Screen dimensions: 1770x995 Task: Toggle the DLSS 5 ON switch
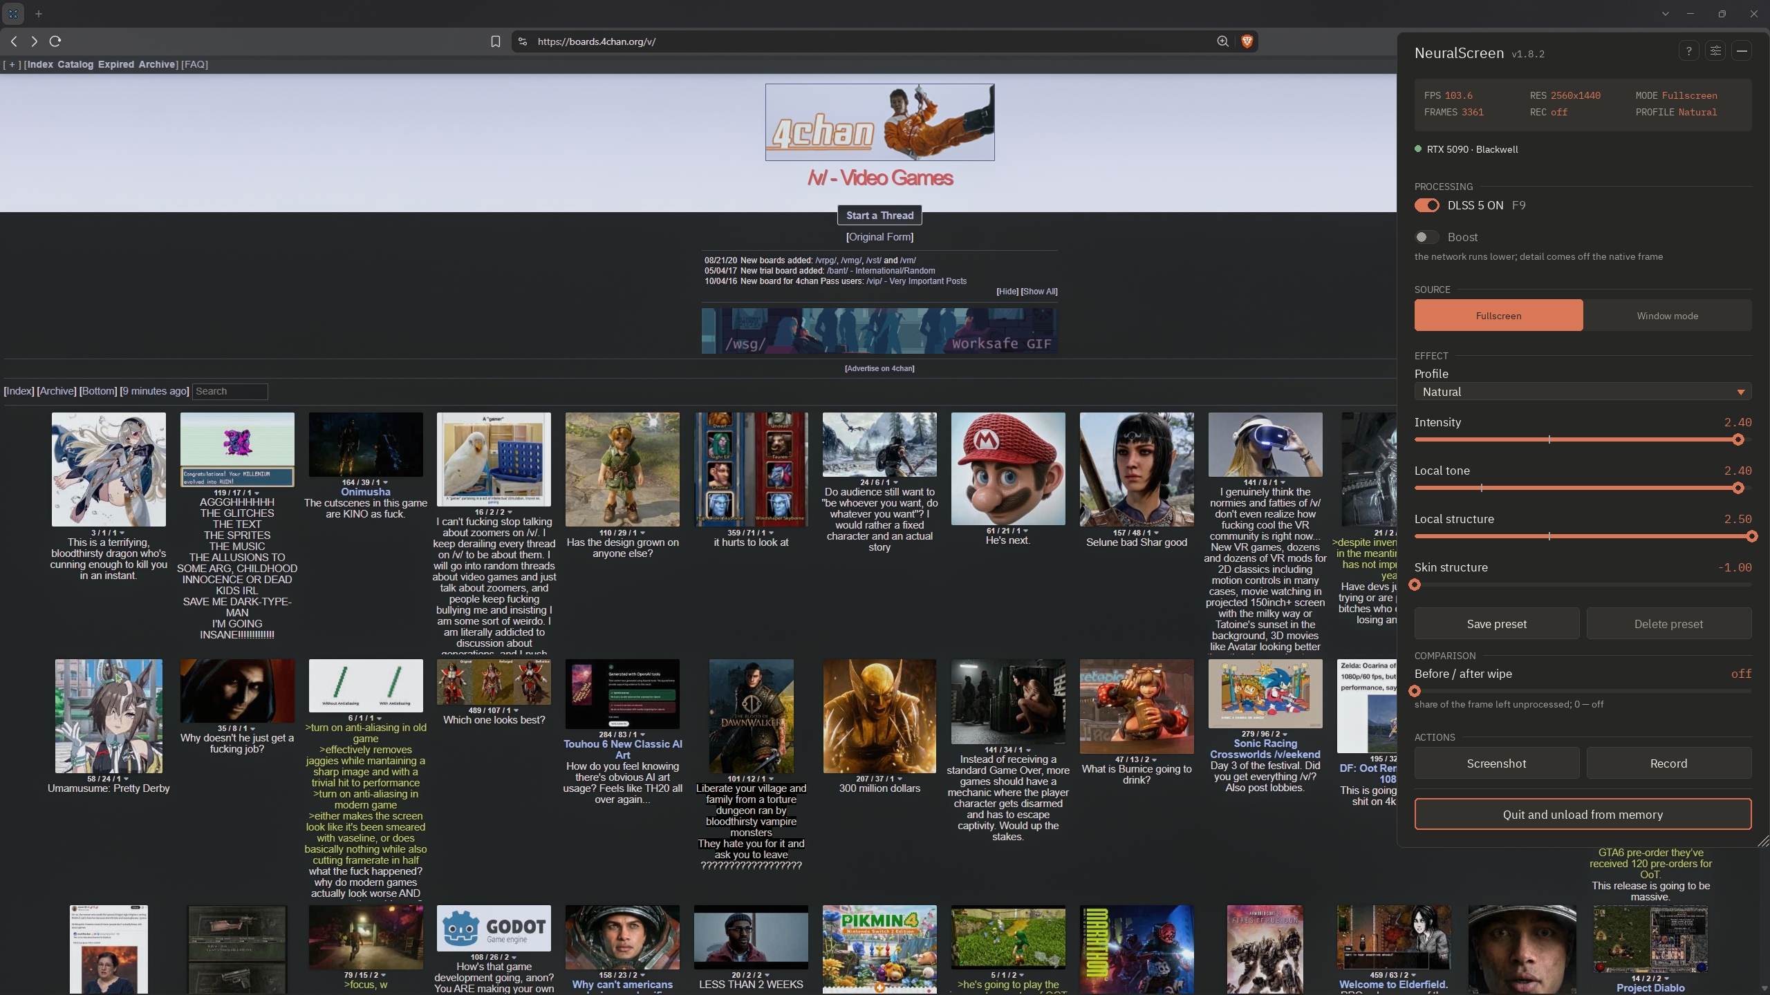(x=1427, y=205)
